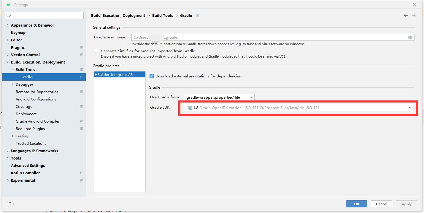Click the forward navigation arrow
The image size is (424, 213).
pyautogui.click(x=414, y=15)
